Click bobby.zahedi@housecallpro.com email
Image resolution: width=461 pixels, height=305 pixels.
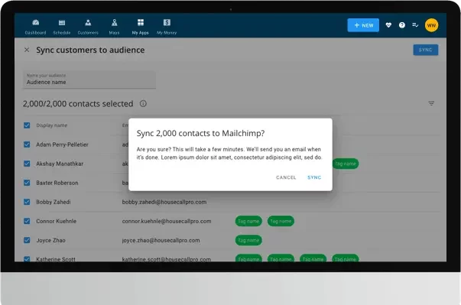point(164,202)
